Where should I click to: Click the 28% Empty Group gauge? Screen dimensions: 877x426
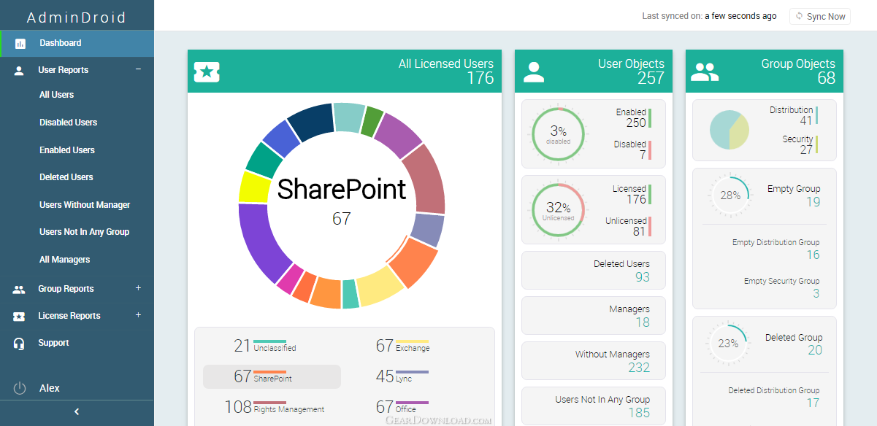click(x=729, y=195)
